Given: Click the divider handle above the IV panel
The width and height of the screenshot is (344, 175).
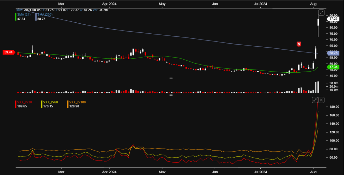Looking at the screenshot, I should 171,95.
